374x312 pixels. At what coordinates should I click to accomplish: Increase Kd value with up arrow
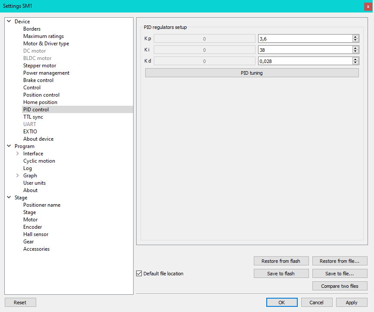click(x=355, y=59)
